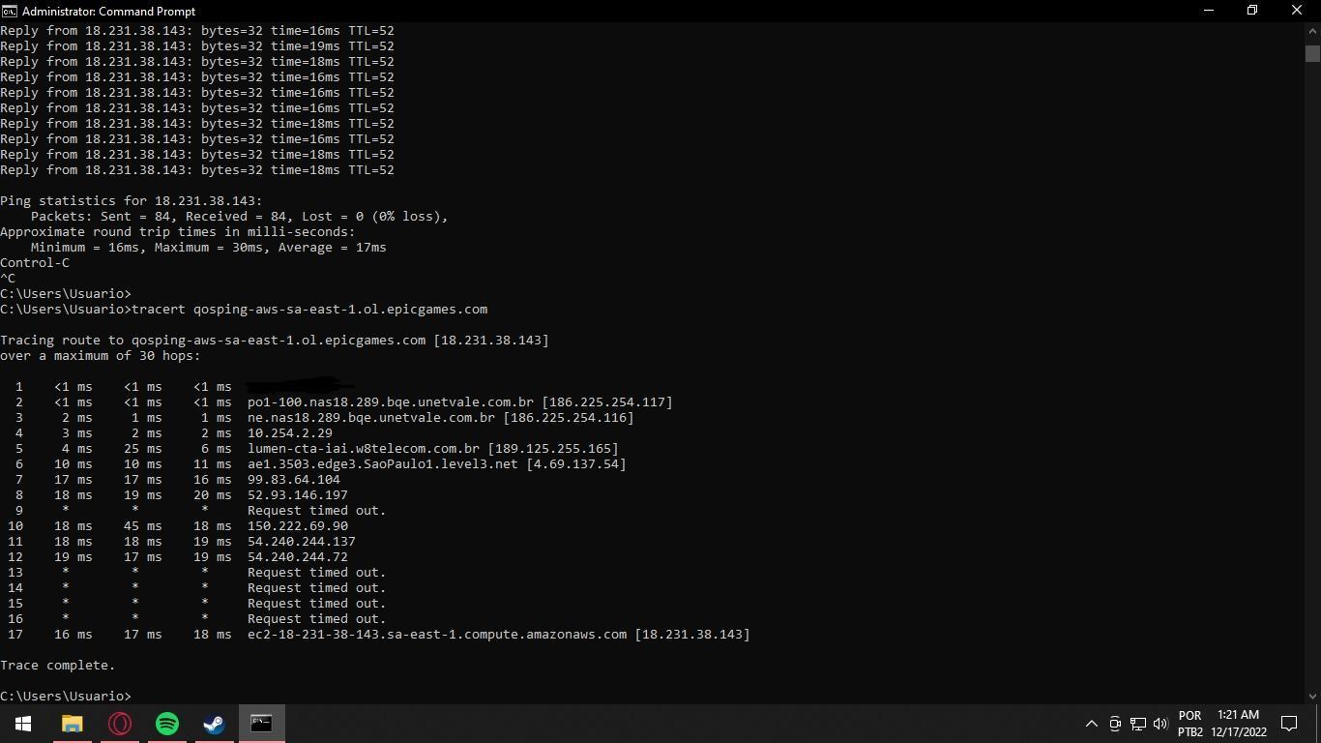Screen dimensions: 1321x743
Task: Click the Command Prompt title bar icon
Action: pos(10,11)
